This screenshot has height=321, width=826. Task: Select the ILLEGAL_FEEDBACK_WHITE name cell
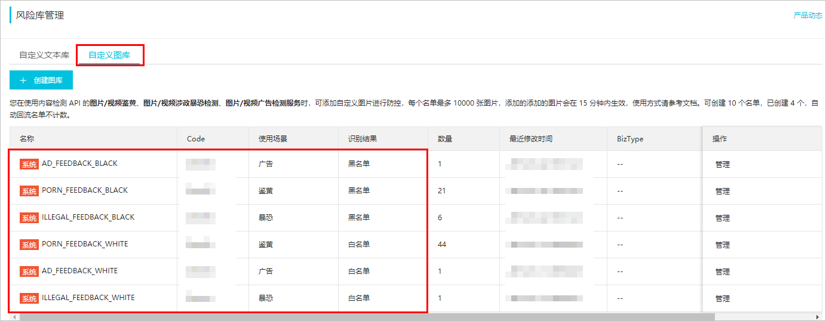[x=93, y=298]
